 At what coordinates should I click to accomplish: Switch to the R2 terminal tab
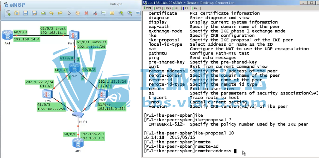click(x=187, y=8)
